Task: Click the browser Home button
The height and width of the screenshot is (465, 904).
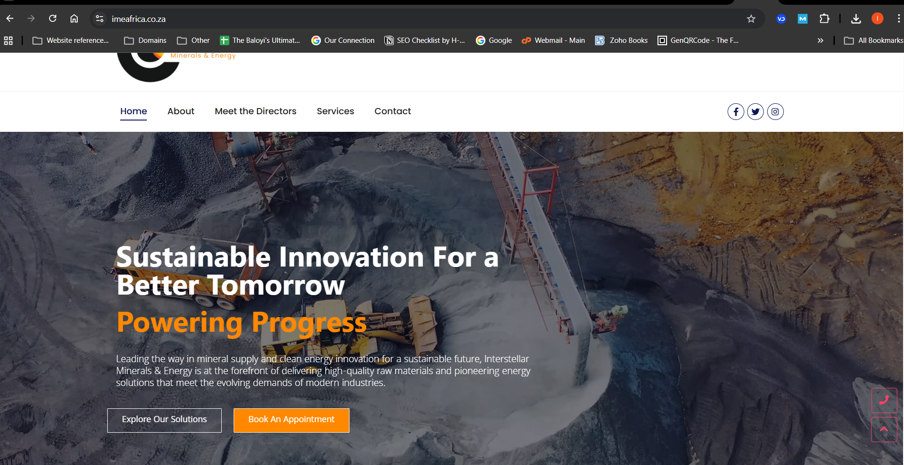Action: tap(74, 19)
